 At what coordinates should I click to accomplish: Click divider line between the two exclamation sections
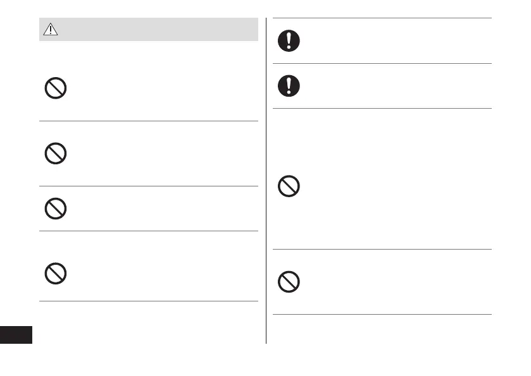click(382, 63)
